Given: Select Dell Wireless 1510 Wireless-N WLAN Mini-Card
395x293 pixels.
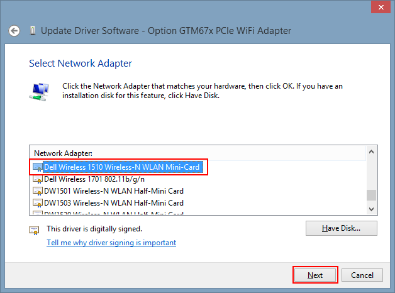Looking at the screenshot, I should [x=121, y=167].
